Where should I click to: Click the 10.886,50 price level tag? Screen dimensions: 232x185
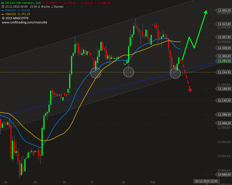pyautogui.click(x=223, y=175)
